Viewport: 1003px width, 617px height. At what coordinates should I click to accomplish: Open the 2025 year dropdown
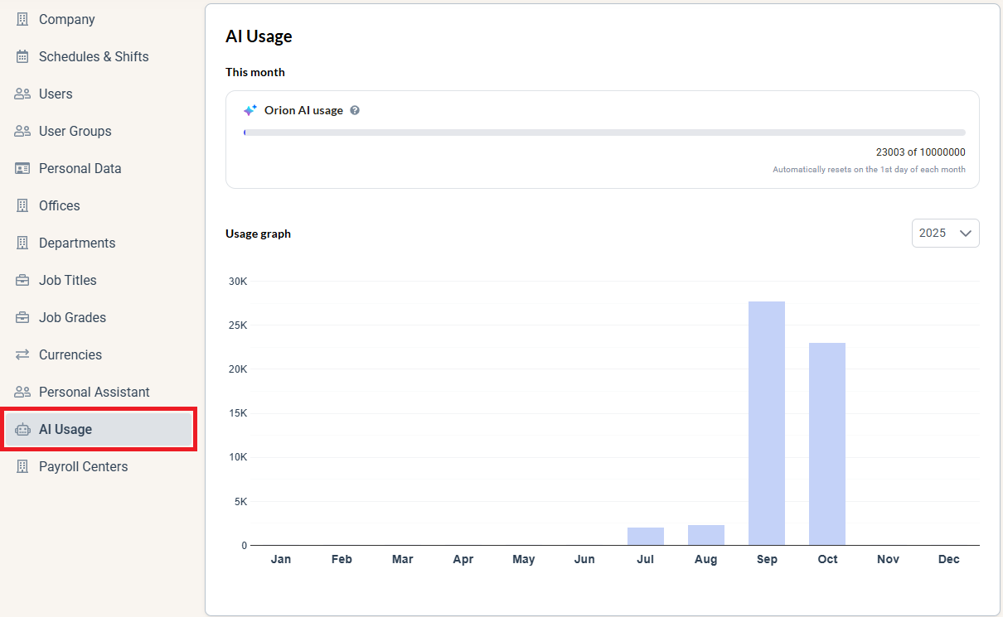coord(945,233)
